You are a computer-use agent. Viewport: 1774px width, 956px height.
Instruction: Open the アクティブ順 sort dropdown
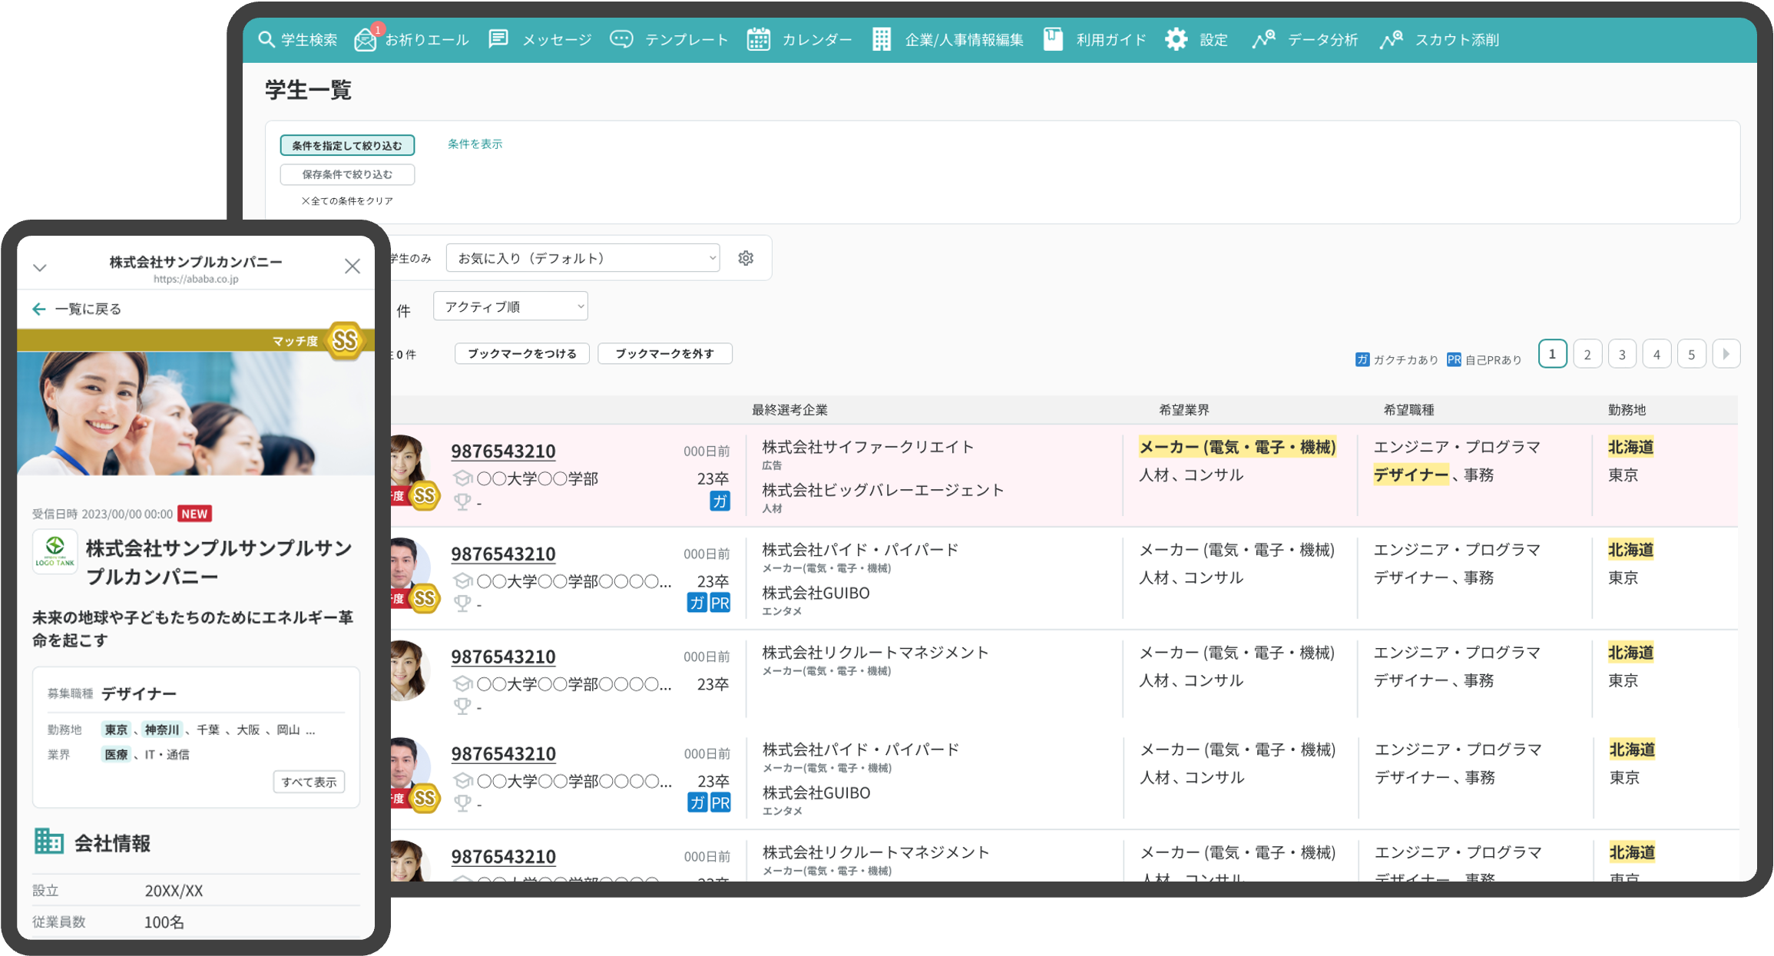pos(511,306)
